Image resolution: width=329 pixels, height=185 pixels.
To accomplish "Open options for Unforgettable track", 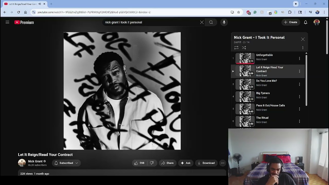I will (299, 59).
